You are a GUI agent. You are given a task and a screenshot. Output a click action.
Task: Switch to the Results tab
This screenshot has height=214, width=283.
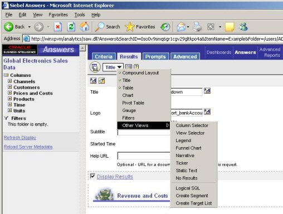tap(129, 56)
